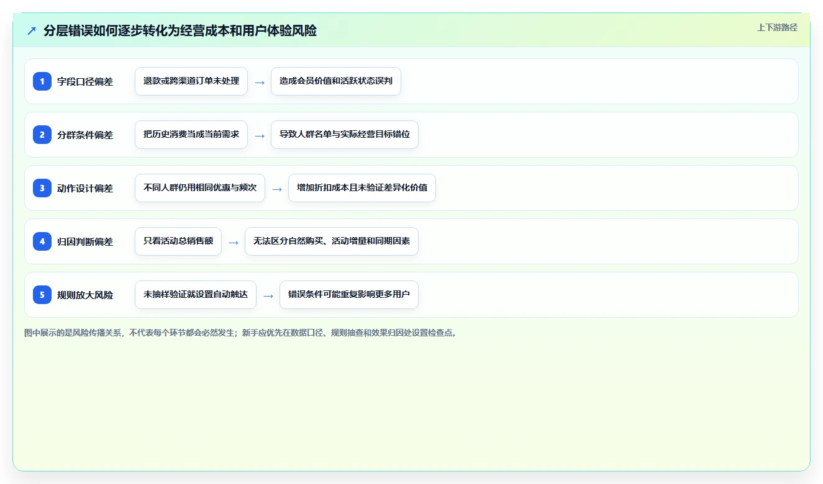Select the 字段口径偏差 label
The width and height of the screenshot is (823, 484).
point(85,81)
